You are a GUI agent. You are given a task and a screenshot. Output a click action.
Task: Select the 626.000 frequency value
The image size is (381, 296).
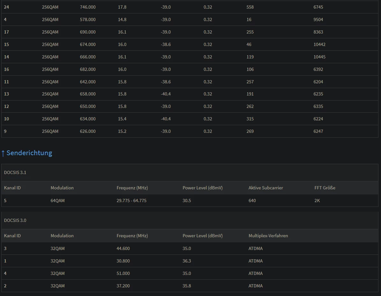pyautogui.click(x=88, y=131)
